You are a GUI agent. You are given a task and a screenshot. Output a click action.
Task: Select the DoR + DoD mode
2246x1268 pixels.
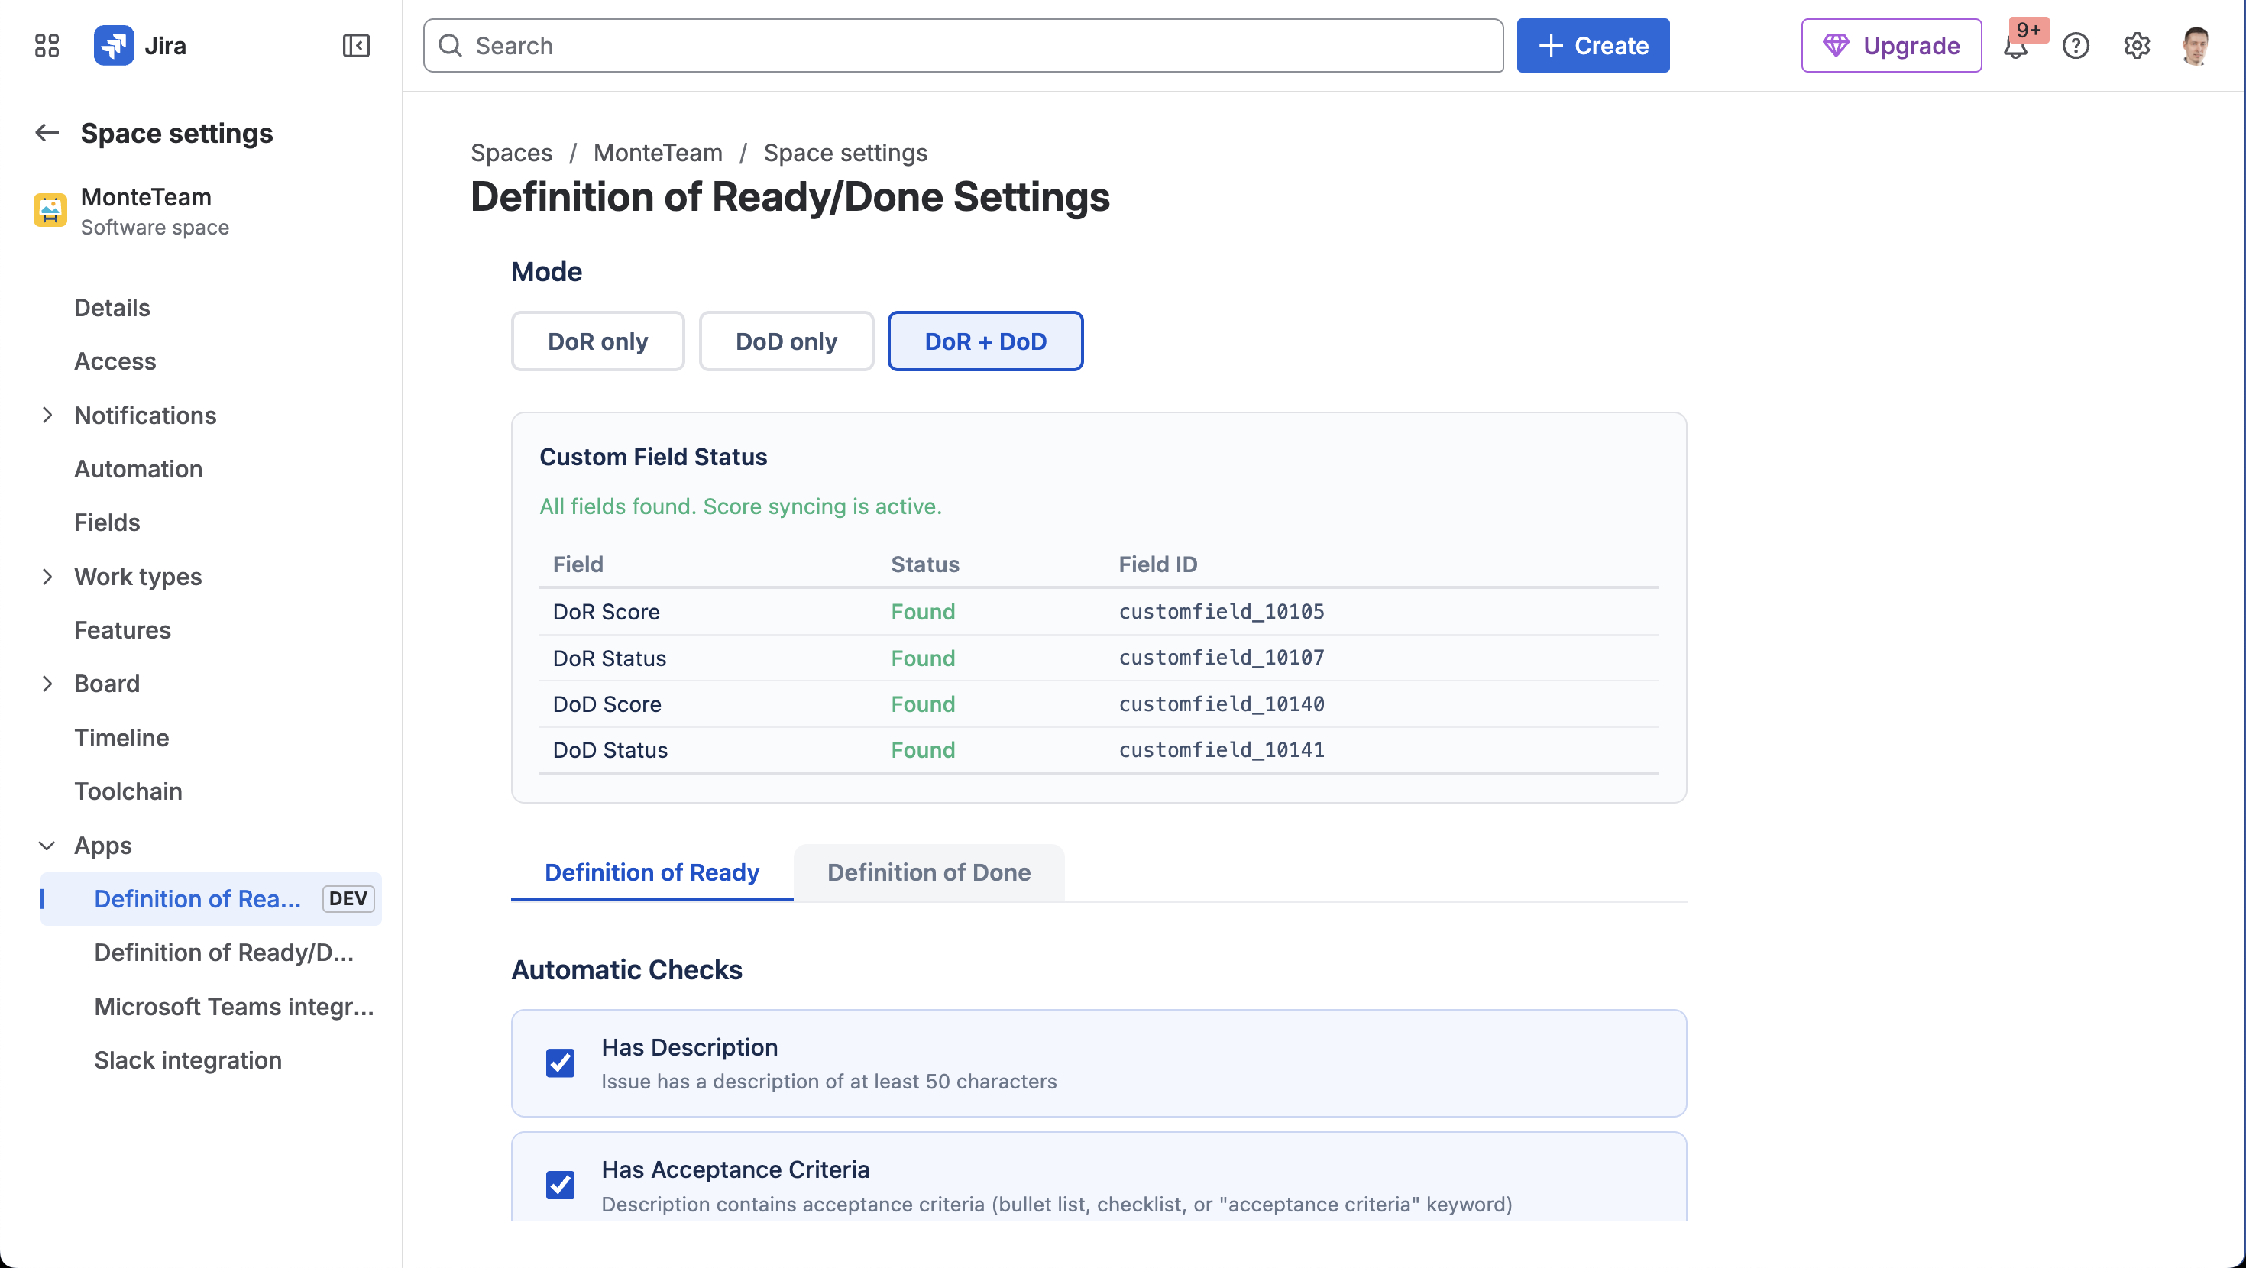click(x=985, y=341)
